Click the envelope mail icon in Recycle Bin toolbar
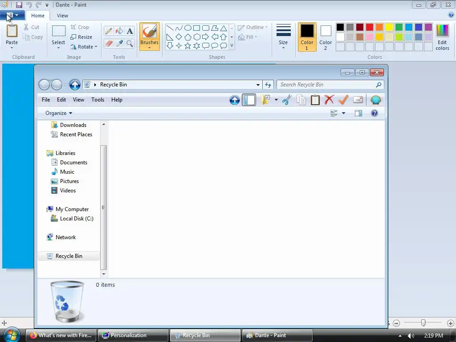This screenshot has width=456, height=342. point(358,100)
